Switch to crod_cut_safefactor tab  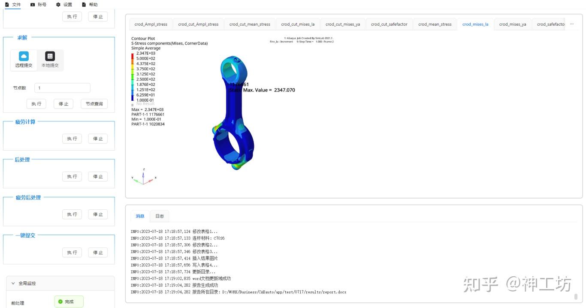pyautogui.click(x=389, y=24)
